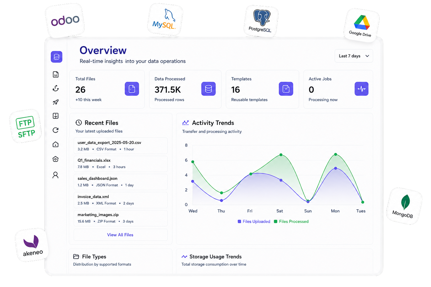431x287 pixels.
Task: Open the Q1_financials.xlsx file row
Action: click(121, 164)
